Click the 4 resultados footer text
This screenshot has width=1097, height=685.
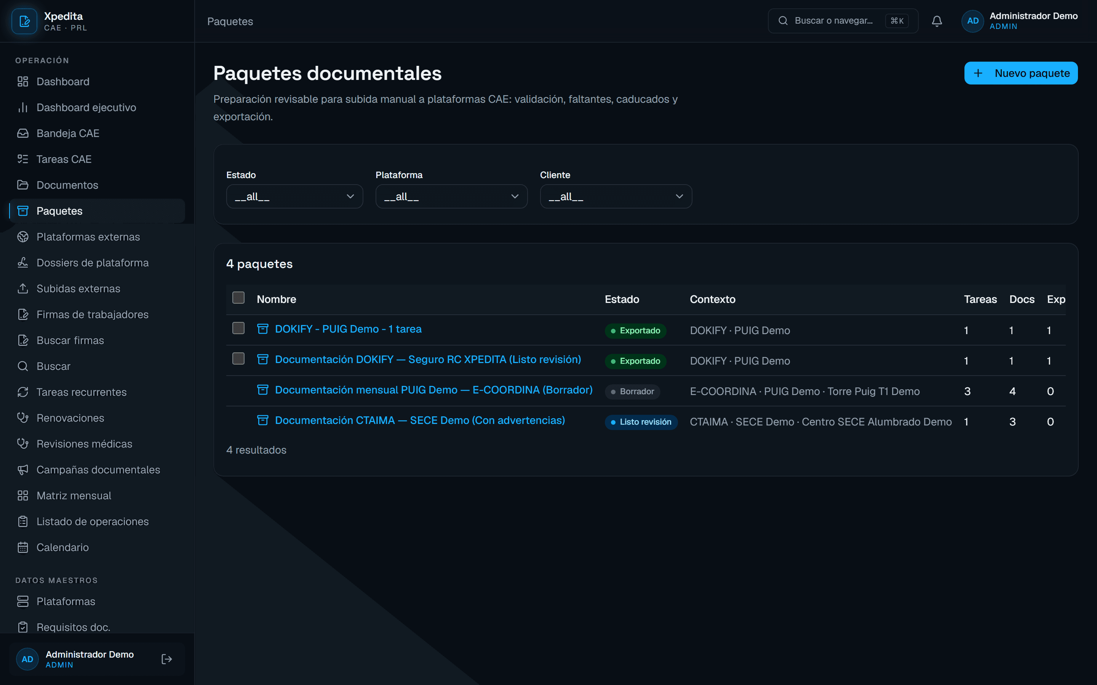(256, 450)
